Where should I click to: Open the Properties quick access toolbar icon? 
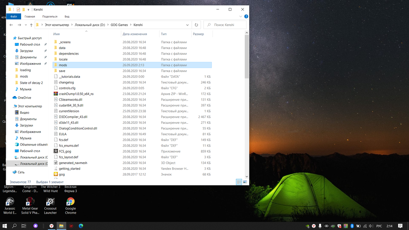[18, 10]
